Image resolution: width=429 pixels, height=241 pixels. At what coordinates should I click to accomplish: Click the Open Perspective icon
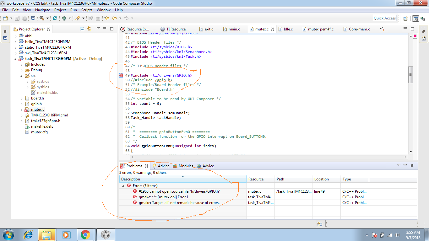[x=405, y=18]
